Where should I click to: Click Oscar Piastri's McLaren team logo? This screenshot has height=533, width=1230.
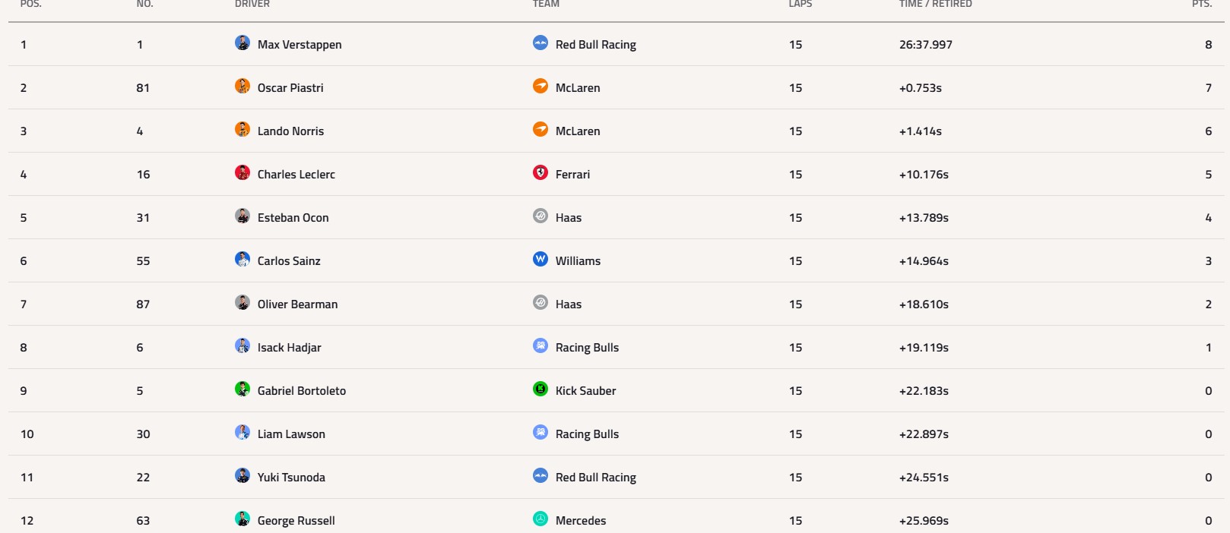541,87
